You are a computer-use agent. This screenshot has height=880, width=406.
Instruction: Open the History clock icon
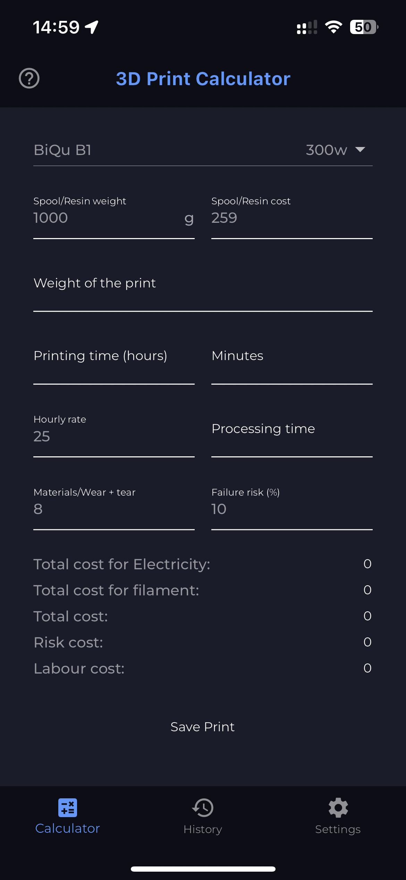[203, 807]
